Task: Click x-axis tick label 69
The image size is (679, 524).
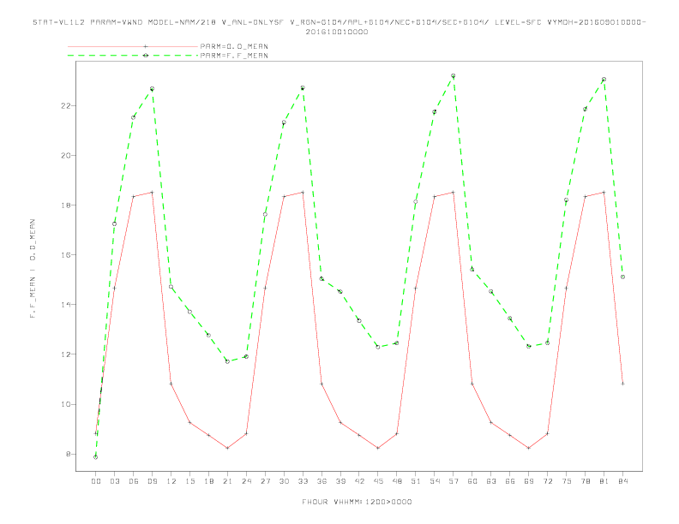Action: (x=529, y=481)
